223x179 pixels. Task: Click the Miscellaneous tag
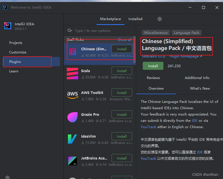[156, 33]
